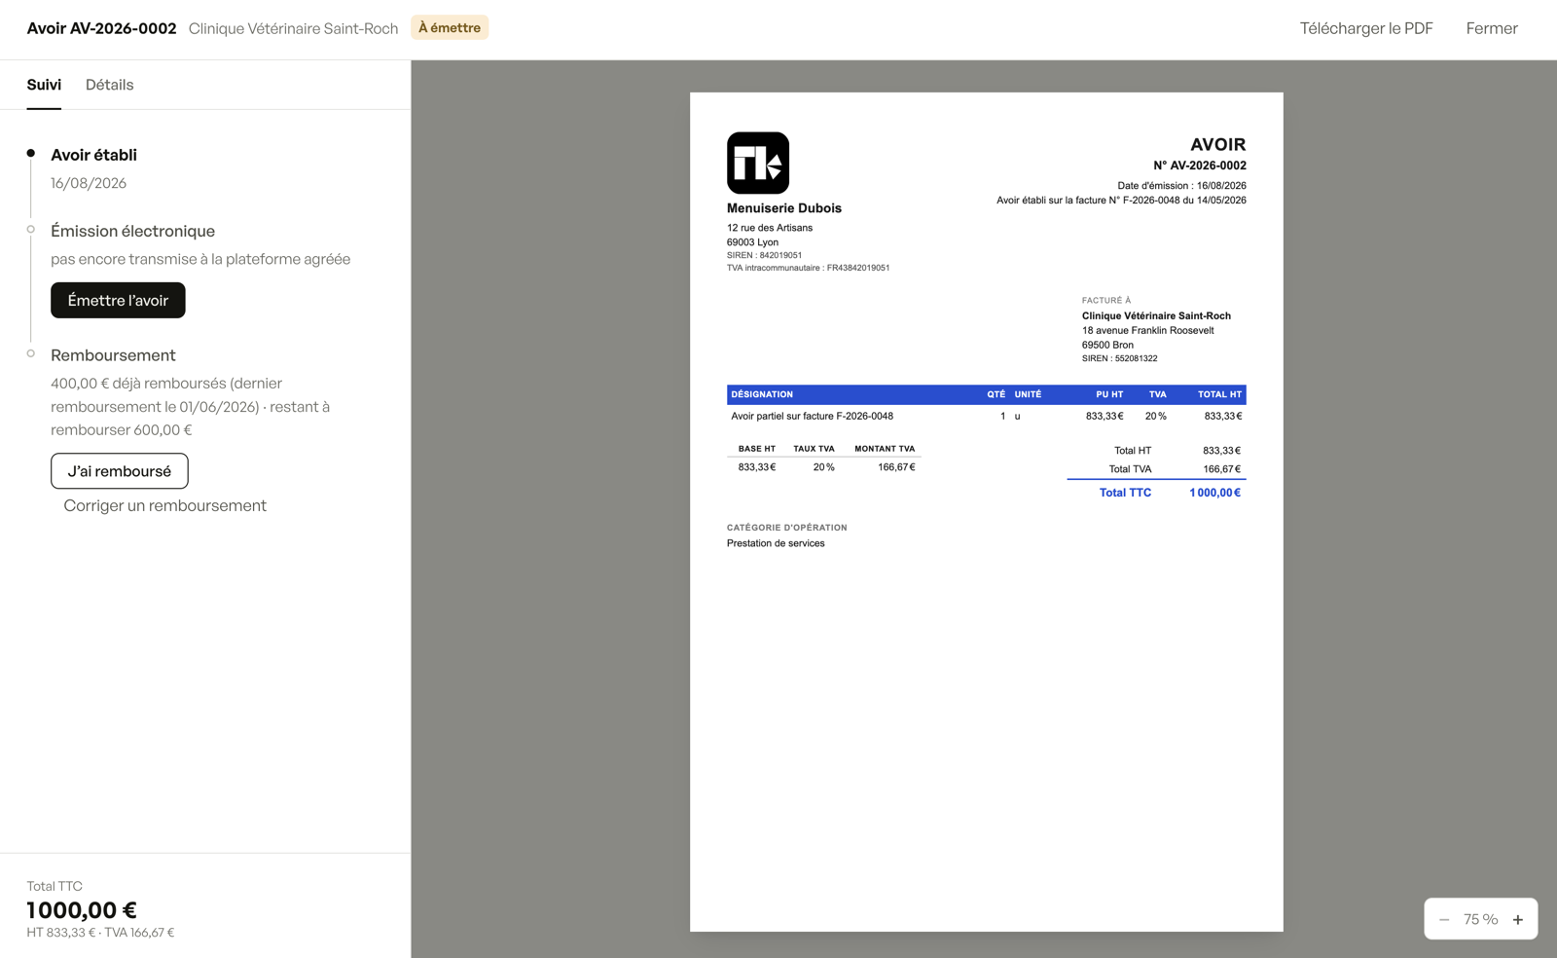Click 'Prestation de services' category text
Viewport: 1557px width, 958px height.
point(776,543)
